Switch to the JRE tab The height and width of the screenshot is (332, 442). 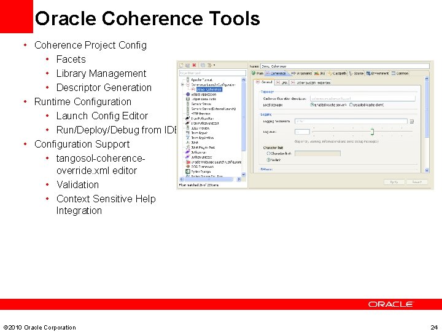(320, 73)
